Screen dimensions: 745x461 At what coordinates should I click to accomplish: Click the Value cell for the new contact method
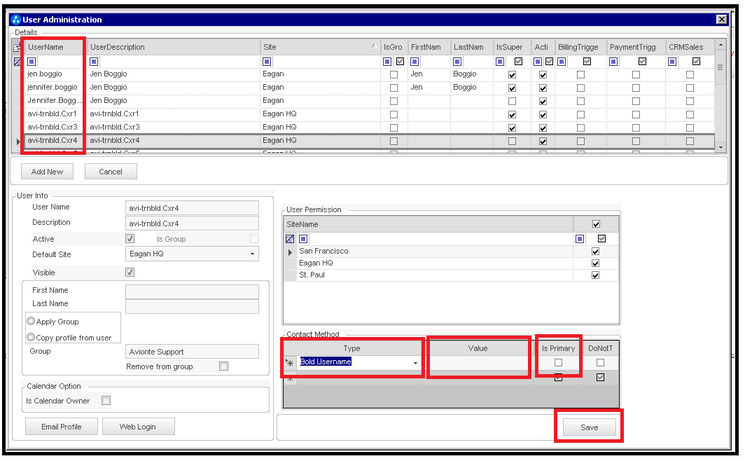point(478,363)
